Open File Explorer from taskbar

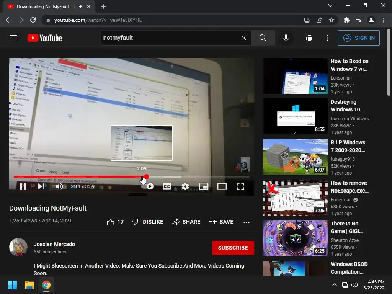[x=29, y=285]
